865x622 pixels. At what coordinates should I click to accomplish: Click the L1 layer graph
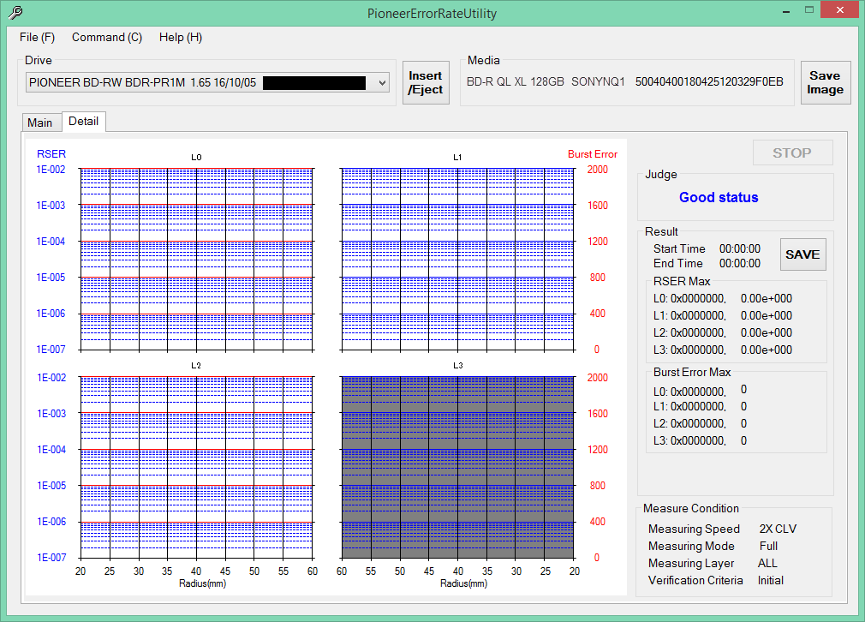click(458, 260)
